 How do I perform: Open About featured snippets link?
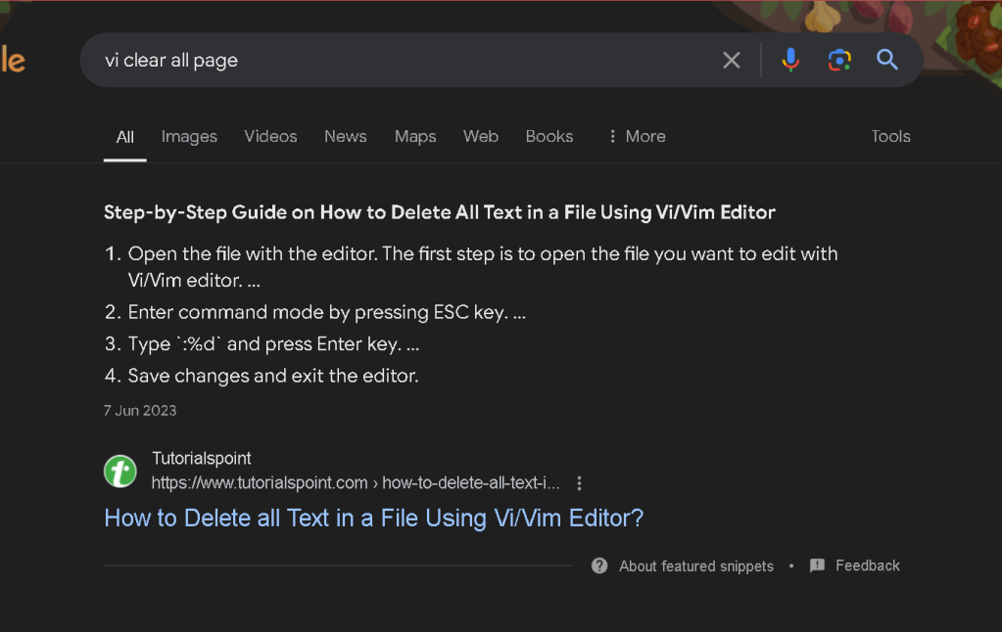click(695, 566)
